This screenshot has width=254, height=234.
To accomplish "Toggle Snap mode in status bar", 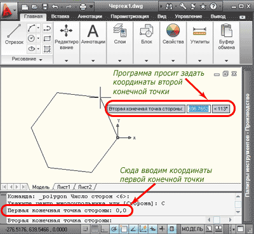I will (x=85, y=229).
